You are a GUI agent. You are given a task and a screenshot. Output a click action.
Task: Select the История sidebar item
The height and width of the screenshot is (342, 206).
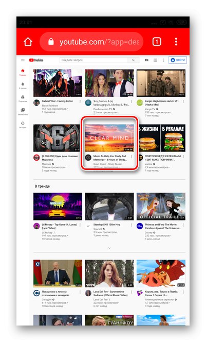point(23,125)
